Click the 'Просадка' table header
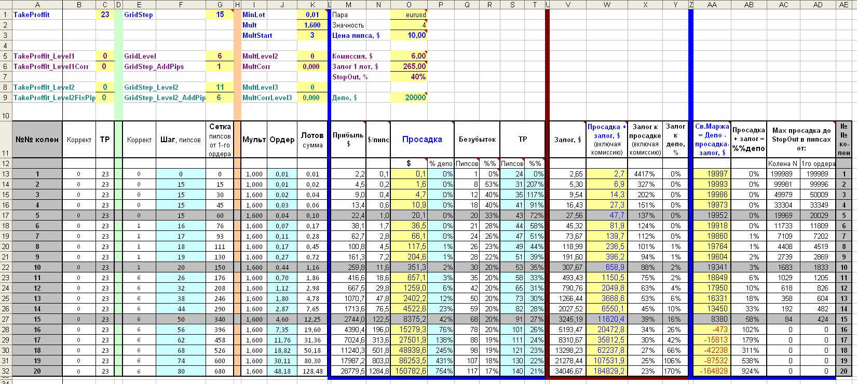Image resolution: width=857 pixels, height=384 pixels. click(x=422, y=140)
